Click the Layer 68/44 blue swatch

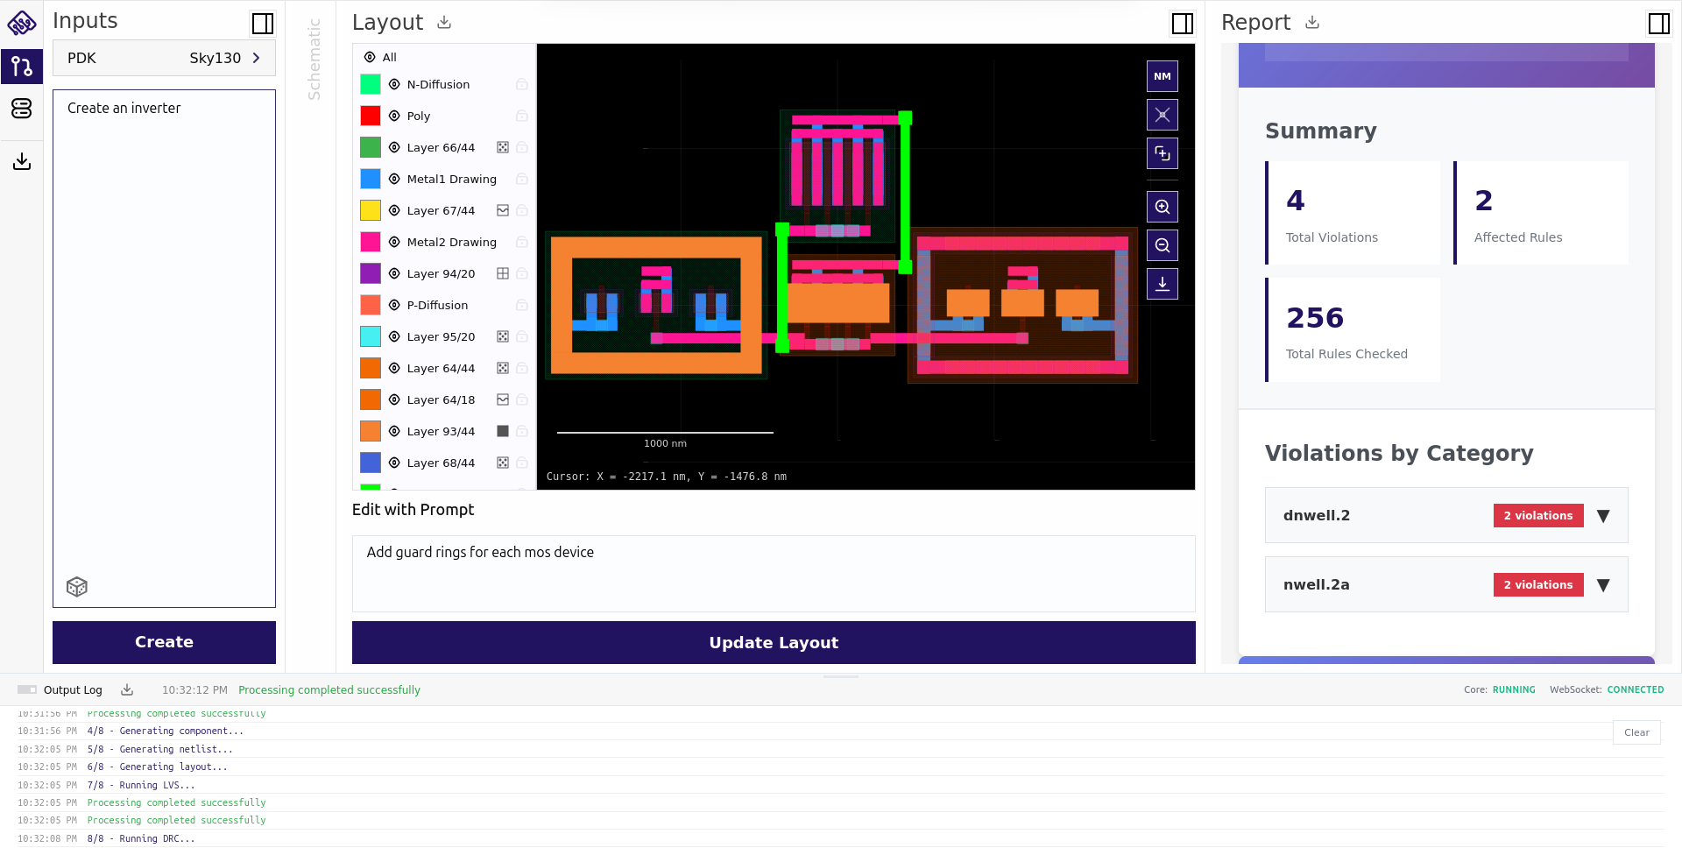pos(371,463)
